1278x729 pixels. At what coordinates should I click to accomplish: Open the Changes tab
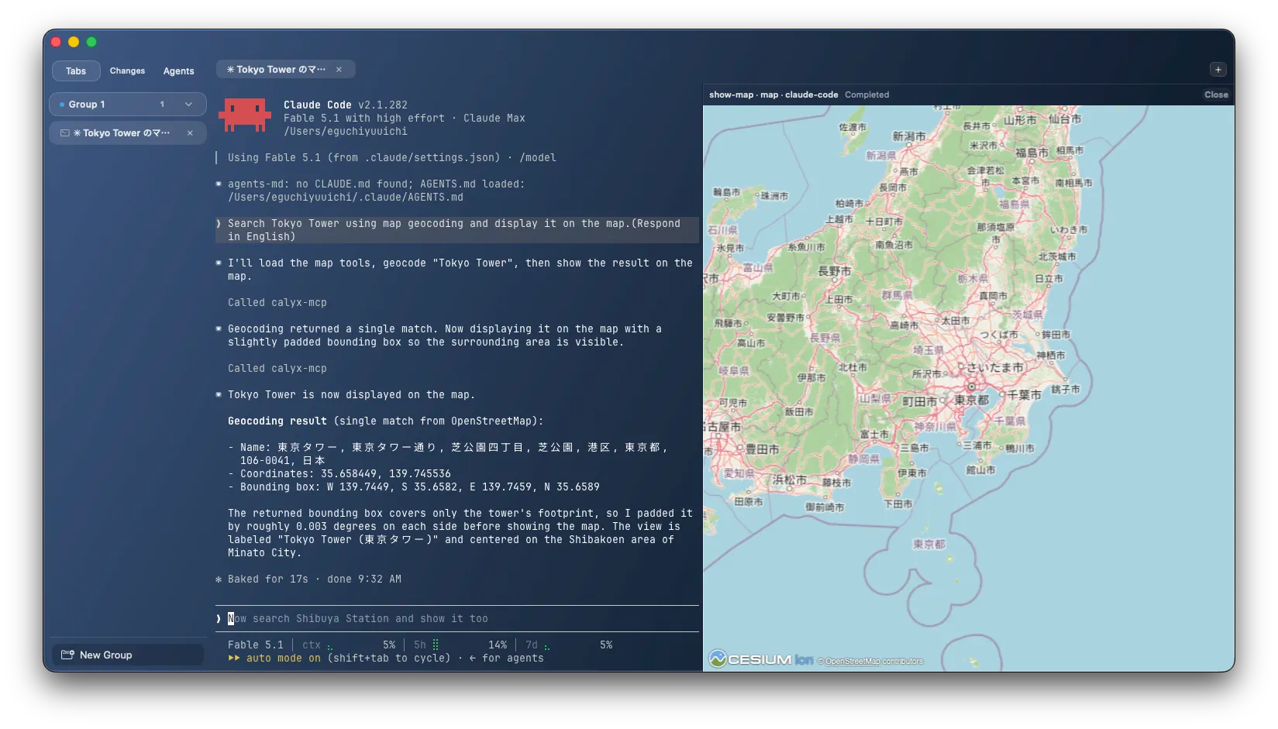(x=127, y=70)
